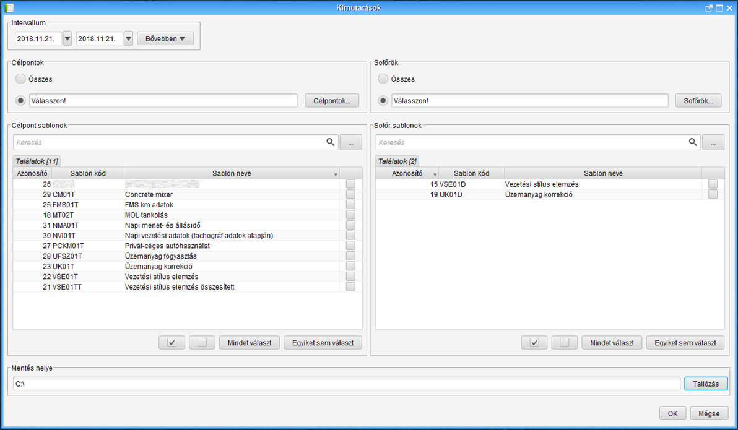Click the empty-box icon button under Célpont sablonok
This screenshot has height=430, width=738.
click(202, 343)
